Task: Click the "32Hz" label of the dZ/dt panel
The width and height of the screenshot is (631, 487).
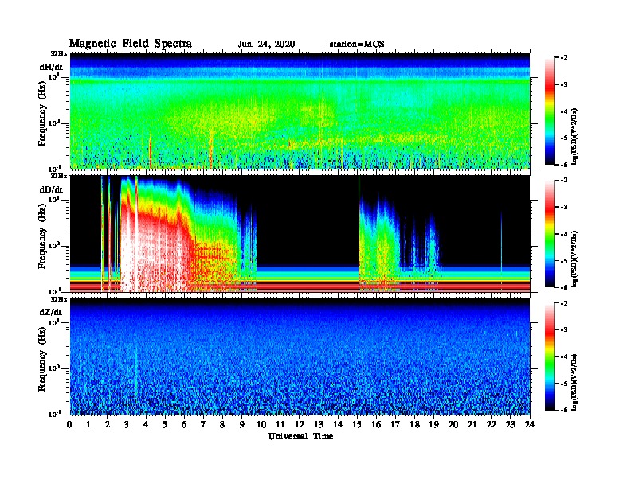Action: pyautogui.click(x=59, y=299)
